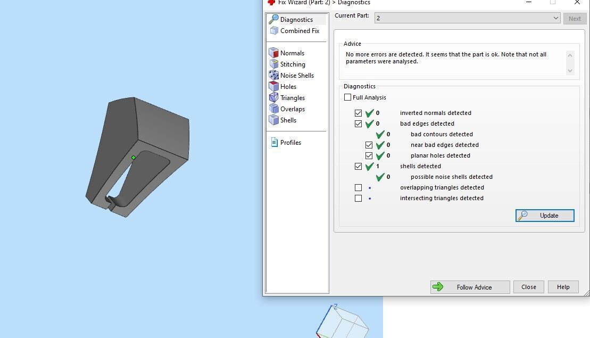Open the Current Part dropdown

[467, 18]
